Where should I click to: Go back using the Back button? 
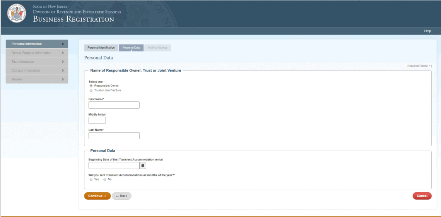coord(121,196)
